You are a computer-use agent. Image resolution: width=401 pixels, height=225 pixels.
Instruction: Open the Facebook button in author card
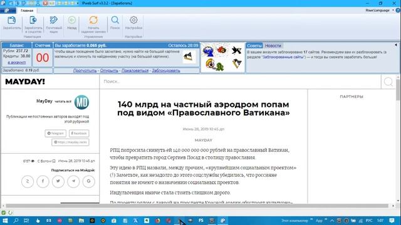(79, 133)
